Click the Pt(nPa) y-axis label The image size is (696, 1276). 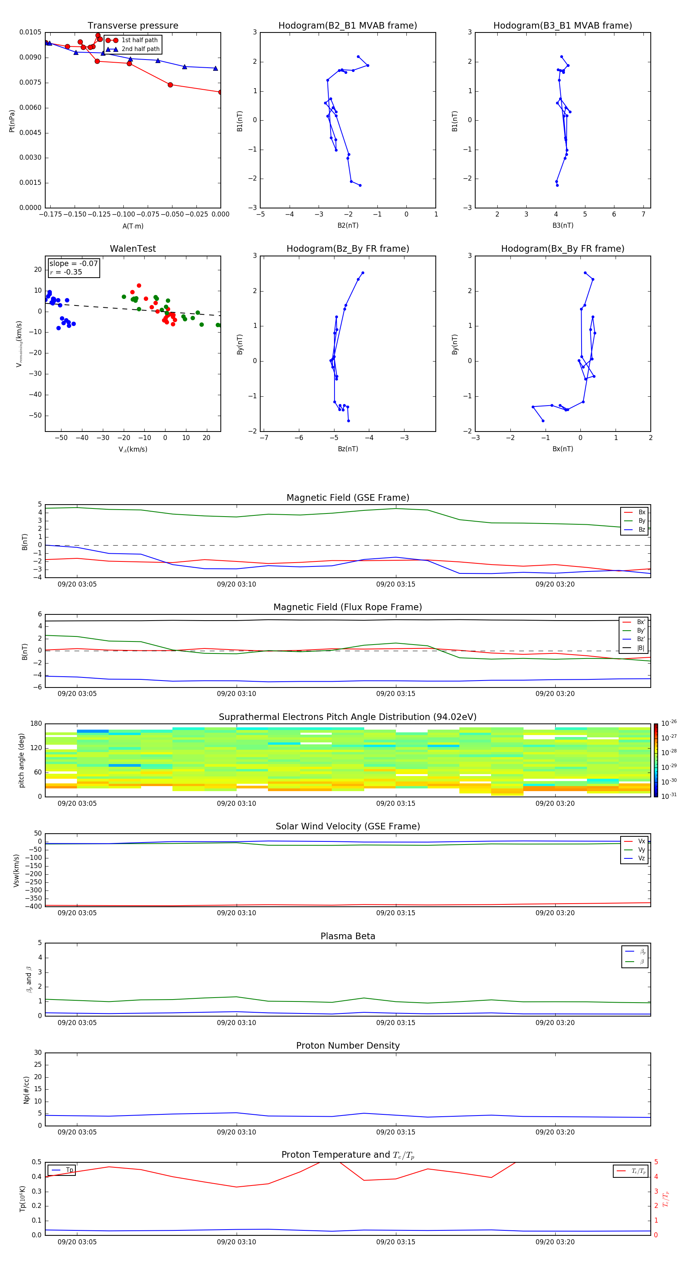pyautogui.click(x=12, y=120)
